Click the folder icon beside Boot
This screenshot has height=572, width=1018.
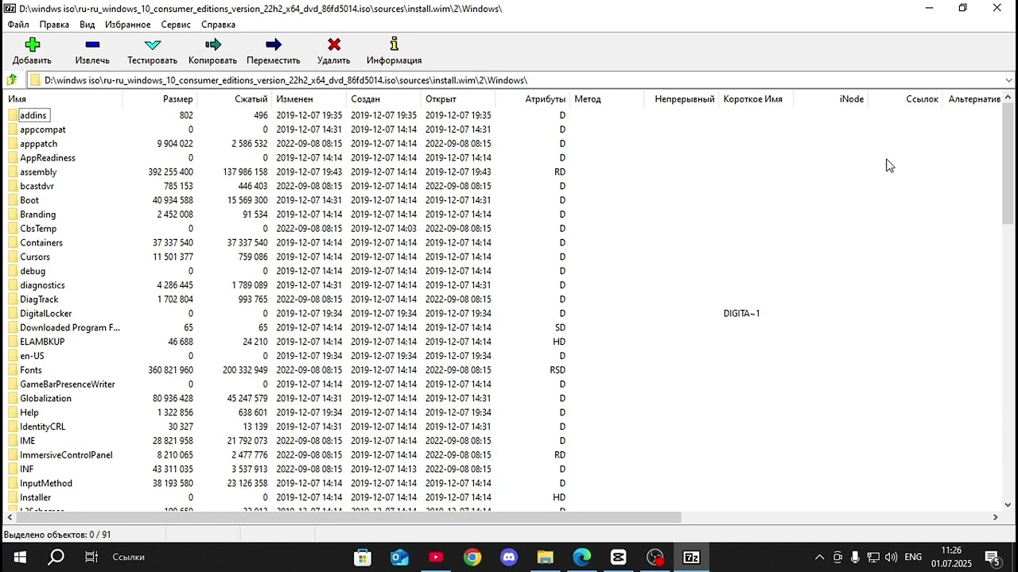[13, 200]
